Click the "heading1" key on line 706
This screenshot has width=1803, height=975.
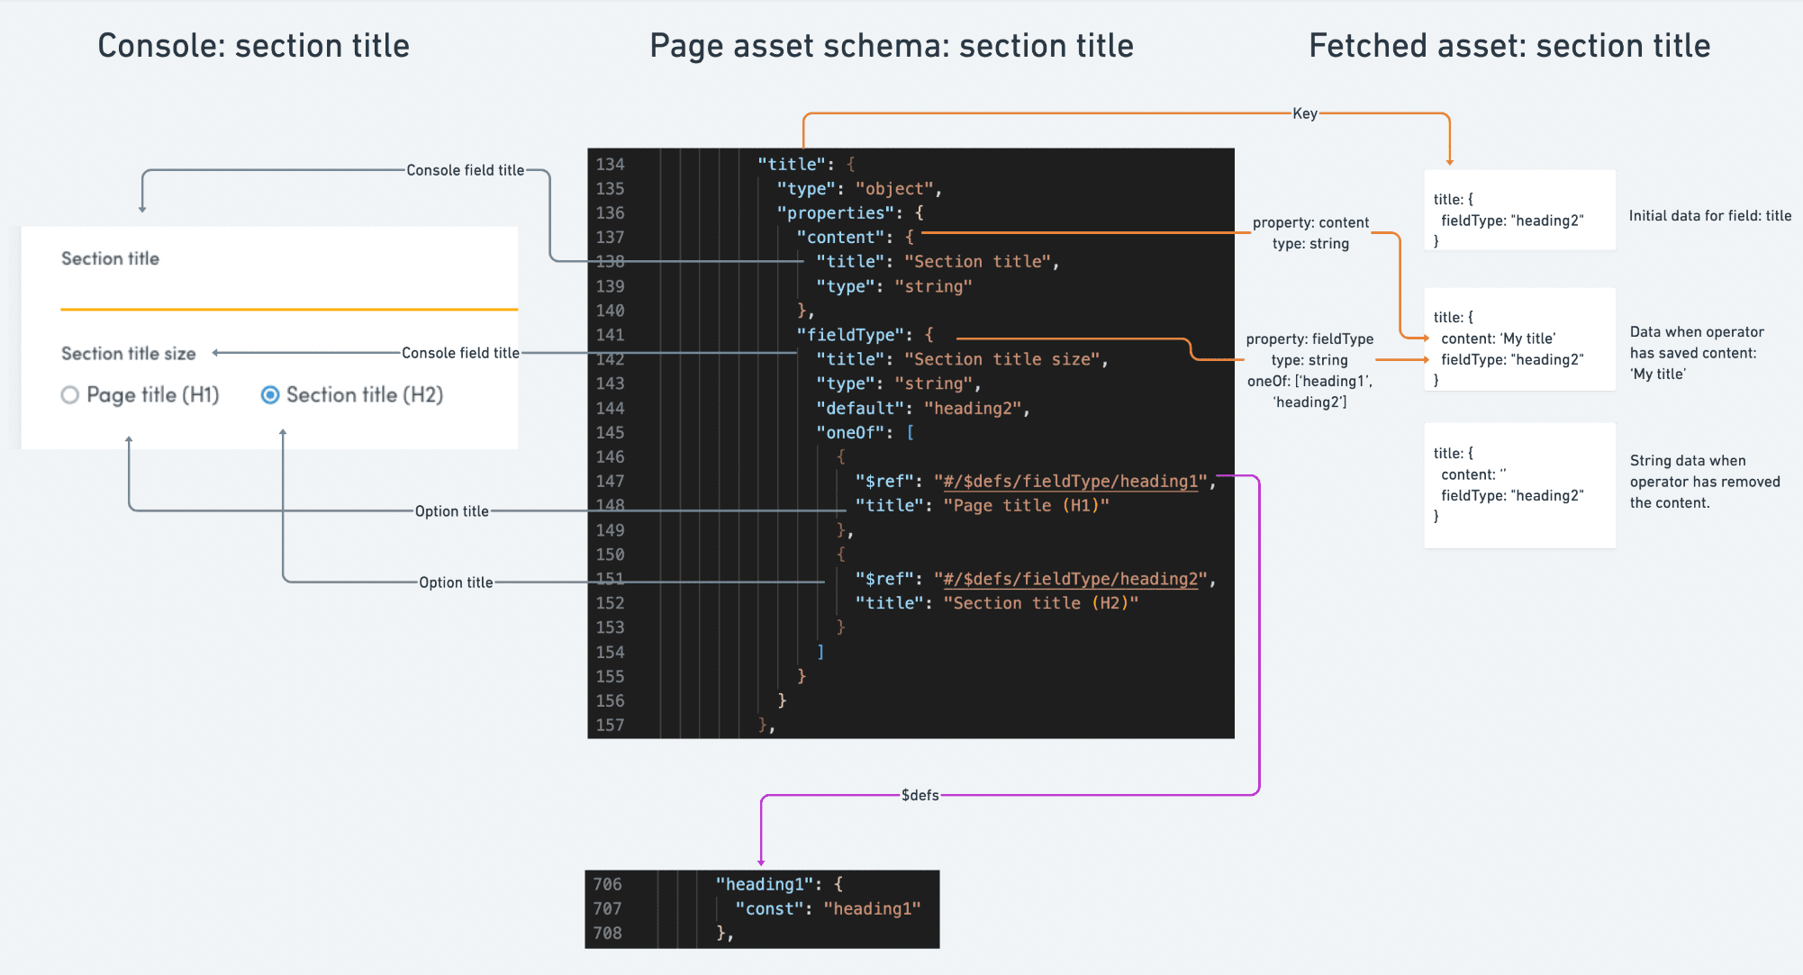[x=765, y=884]
